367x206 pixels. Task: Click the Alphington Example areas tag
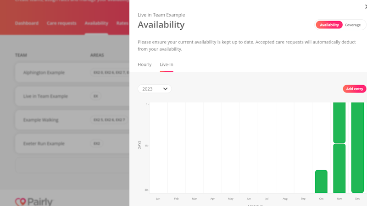click(110, 72)
